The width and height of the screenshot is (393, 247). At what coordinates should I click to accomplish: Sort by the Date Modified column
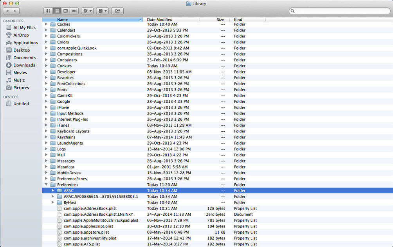[x=160, y=20]
